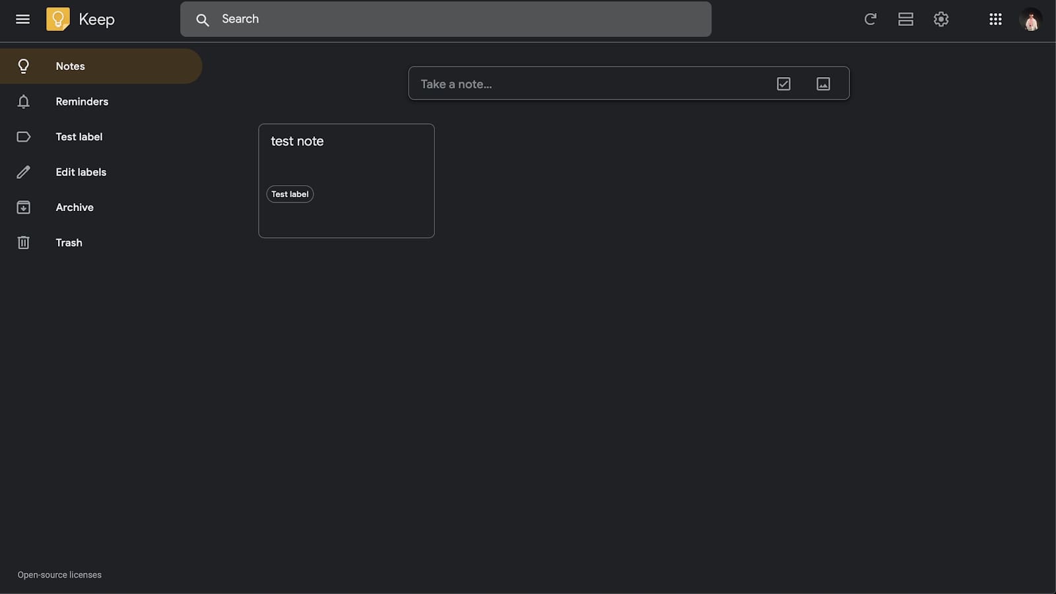Click the Test label chip on test note
The image size is (1056, 594).
(290, 194)
